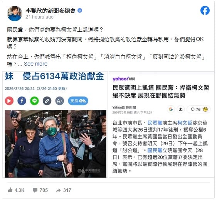Follow the 柯文哲 hyperlink in article
The width and height of the screenshot is (217, 200).
pyautogui.click(x=185, y=123)
